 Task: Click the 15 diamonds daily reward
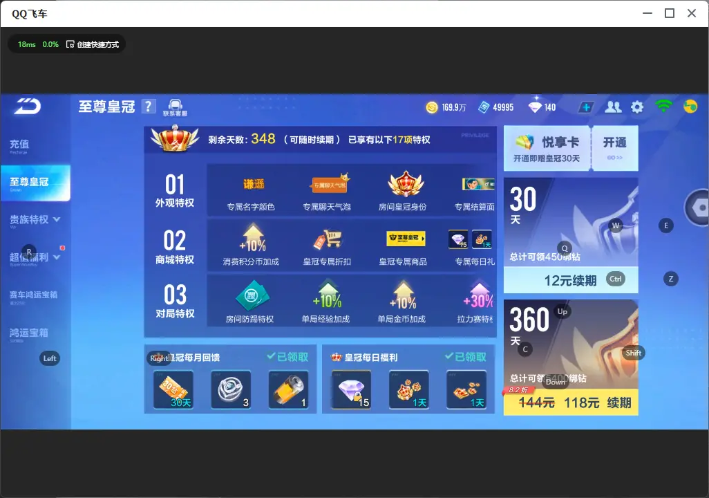click(x=351, y=390)
